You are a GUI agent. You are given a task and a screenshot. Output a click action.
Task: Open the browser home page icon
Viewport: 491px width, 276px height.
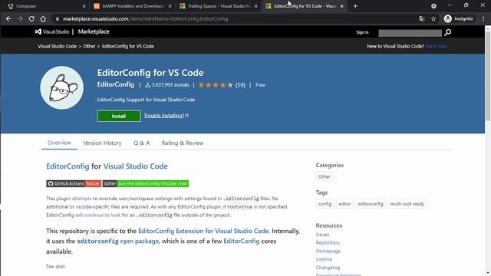(43, 18)
